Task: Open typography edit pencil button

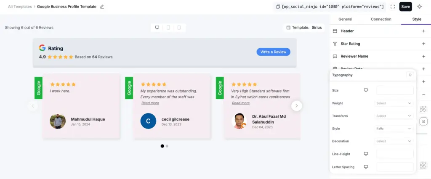Action: (423, 121)
